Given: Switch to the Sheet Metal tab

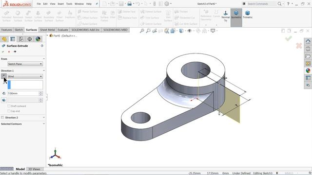Looking at the screenshot, I should (x=47, y=30).
